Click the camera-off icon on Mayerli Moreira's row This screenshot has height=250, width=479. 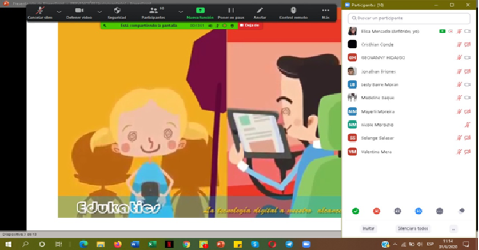468,112
